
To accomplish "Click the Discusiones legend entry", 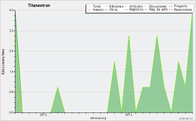I will [x=155, y=6].
